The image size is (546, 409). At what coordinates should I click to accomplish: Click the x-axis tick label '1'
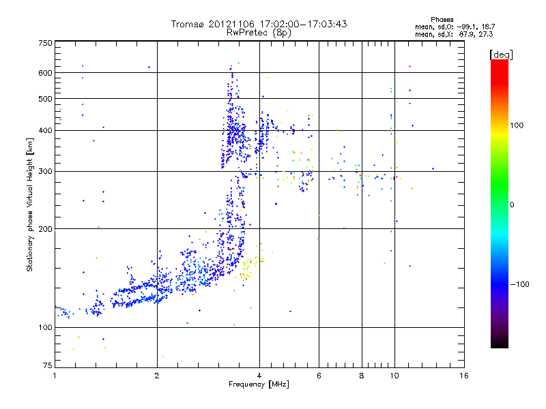[x=55, y=376]
